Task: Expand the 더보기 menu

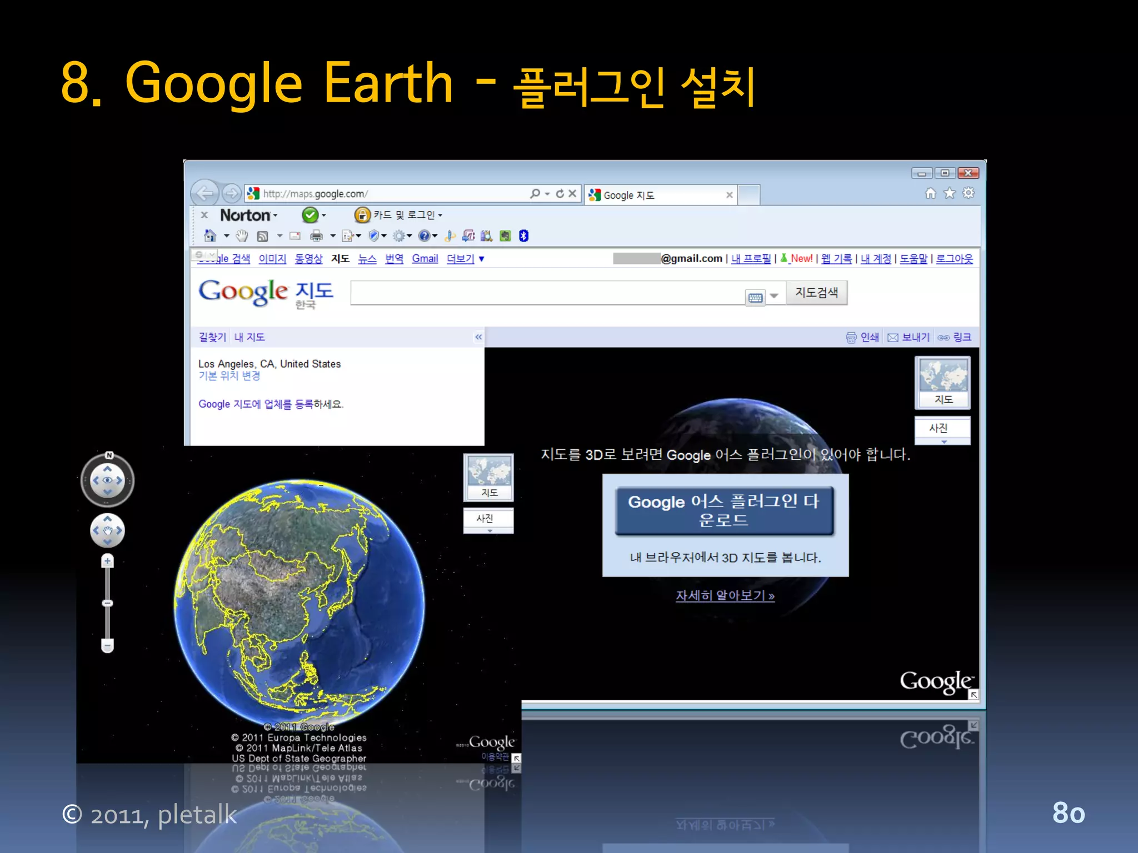Action: click(466, 259)
